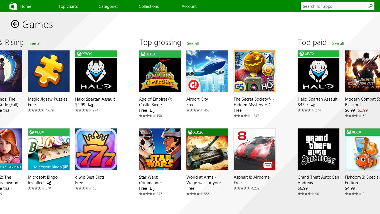Open The Secret Society app tile
The width and height of the screenshot is (380, 214).
point(255,71)
